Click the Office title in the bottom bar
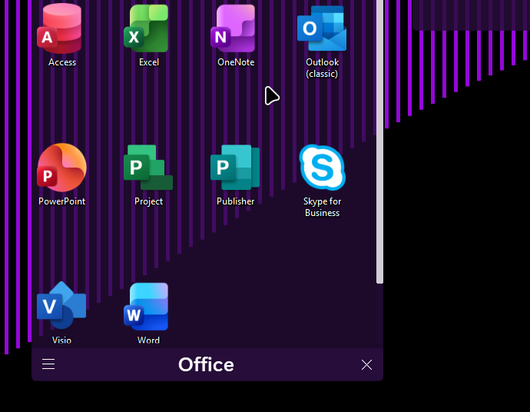The image size is (530, 412). point(206,364)
